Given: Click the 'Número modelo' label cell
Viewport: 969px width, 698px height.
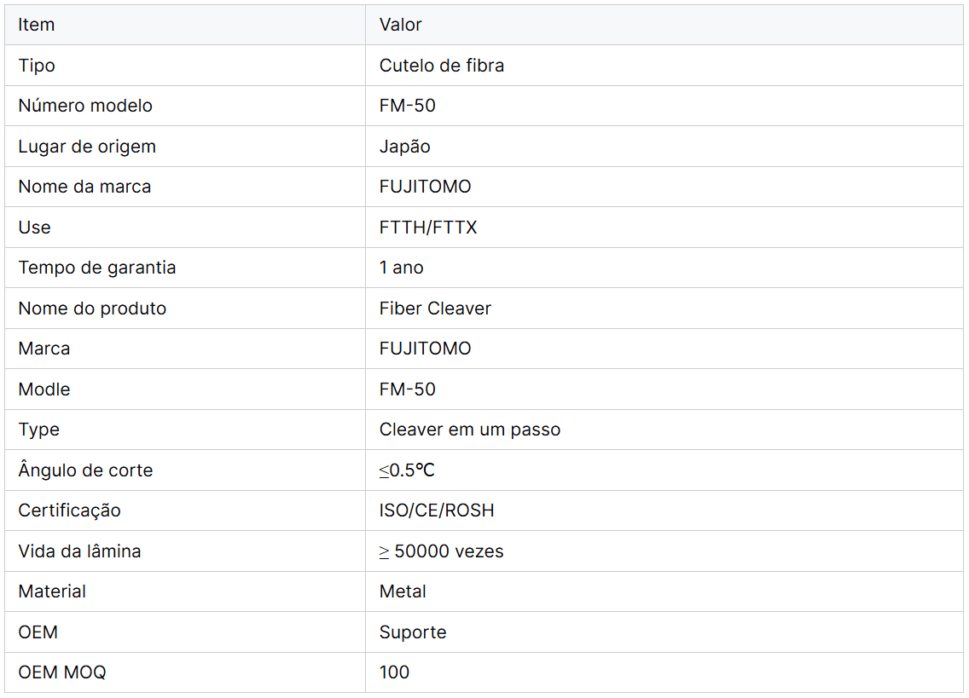Looking at the screenshot, I should pos(85,106).
